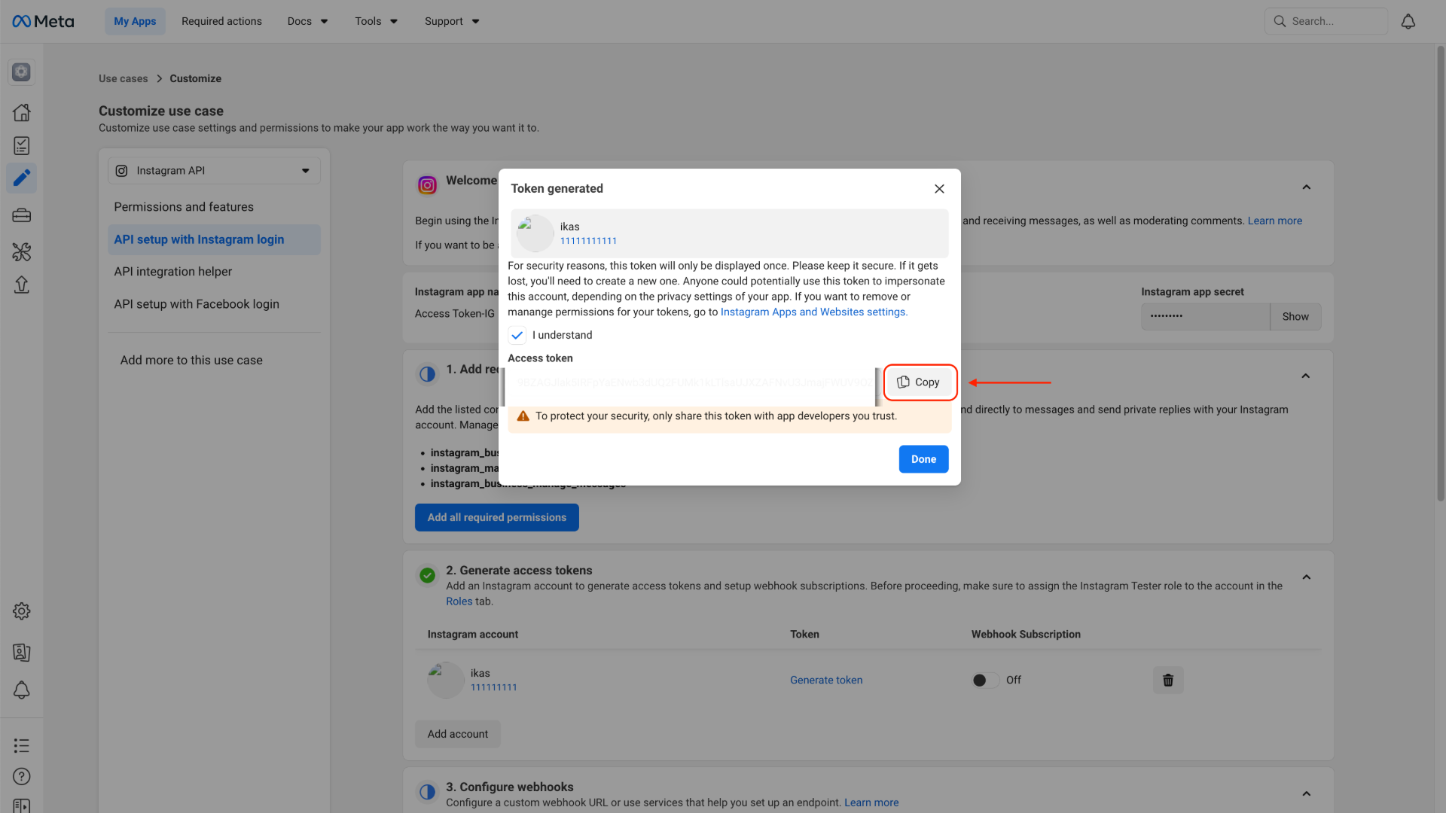Select API setup with Instagram login
The width and height of the screenshot is (1446, 813).
tap(214, 239)
